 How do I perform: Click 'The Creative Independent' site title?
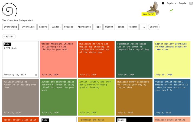click(x=18, y=20)
